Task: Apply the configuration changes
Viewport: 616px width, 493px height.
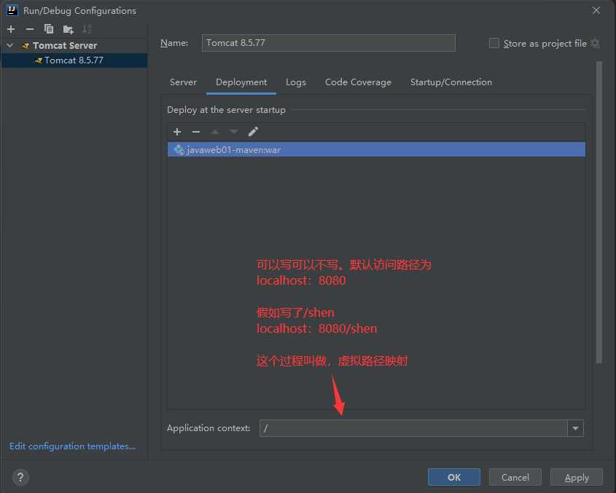Action: click(577, 477)
